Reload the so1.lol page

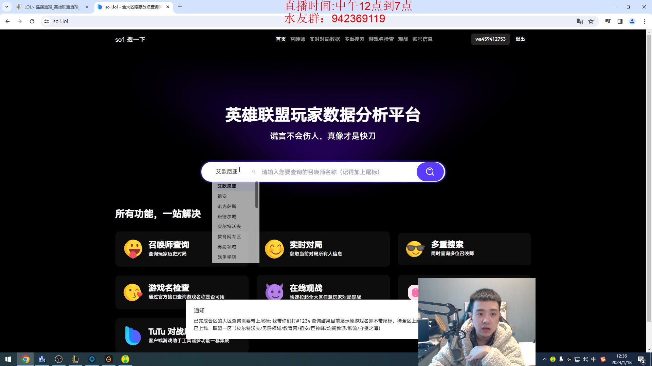(32, 21)
